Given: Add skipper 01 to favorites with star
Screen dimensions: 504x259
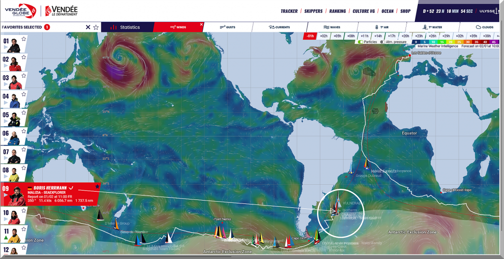Looking at the screenshot, I should click(x=24, y=38).
